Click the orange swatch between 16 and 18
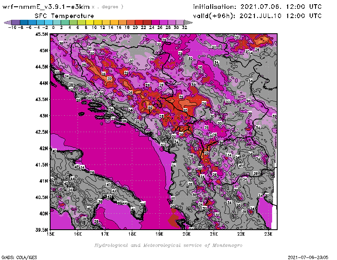This screenshot has width=337, height=260. coord(123,22)
